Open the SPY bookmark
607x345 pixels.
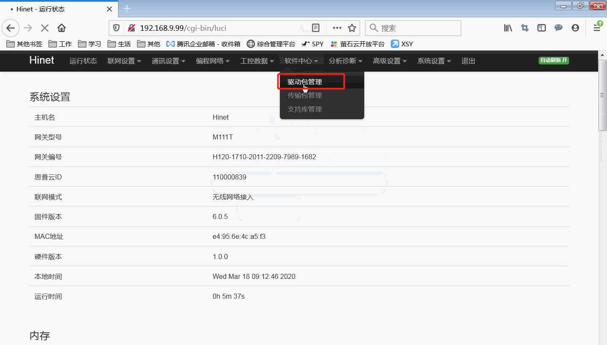tap(312, 44)
